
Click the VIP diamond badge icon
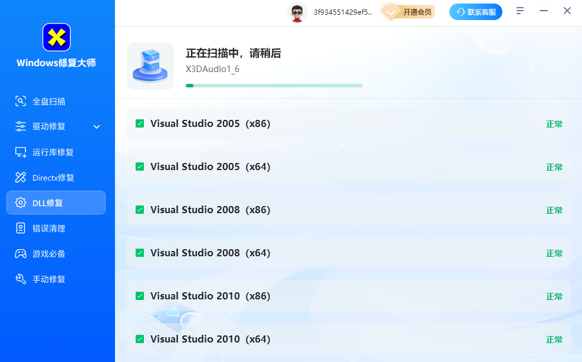(390, 12)
